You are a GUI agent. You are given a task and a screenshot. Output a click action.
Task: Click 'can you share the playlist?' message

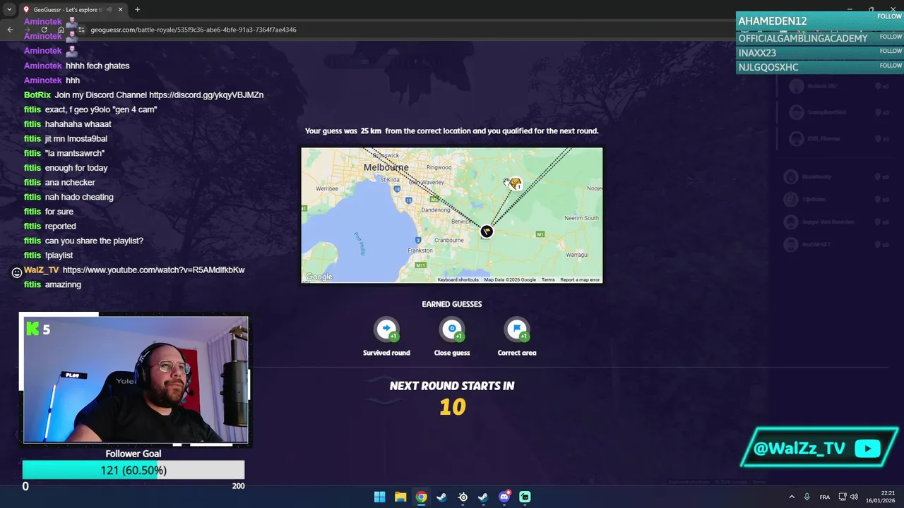(x=94, y=241)
